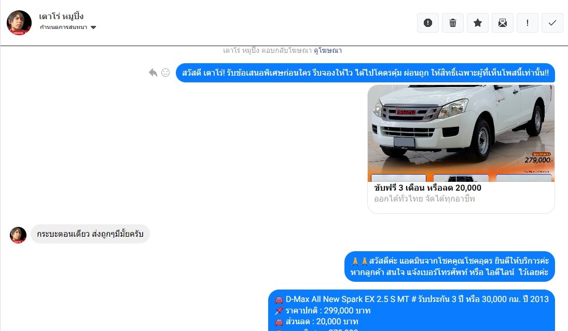Open the white Isuzu pickup ad image

(461, 133)
